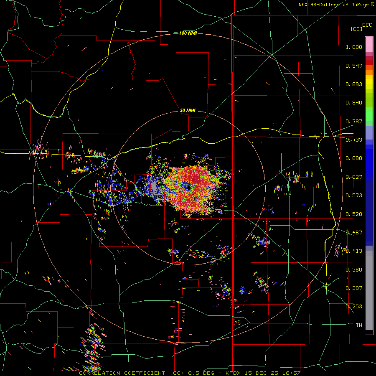The width and height of the screenshot is (376, 376).
Task: Pick the pink top segment of color bar
Action: (369, 44)
